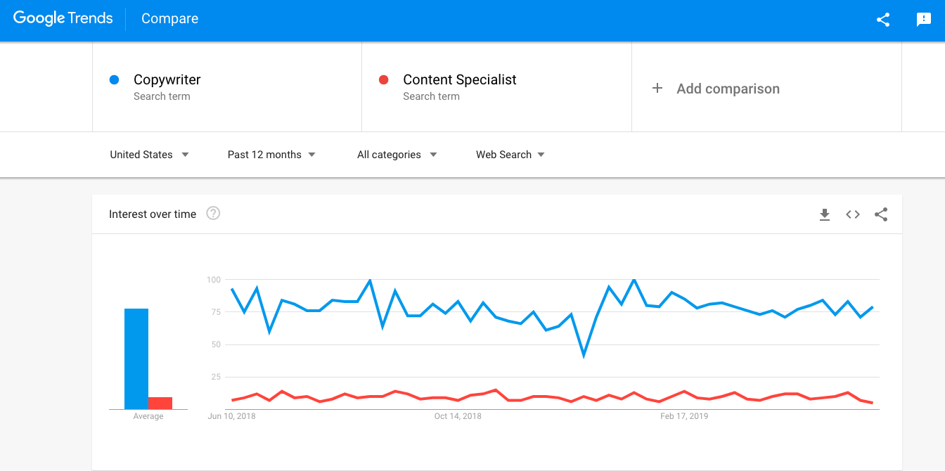
Task: Click the red Content Specialist color dot
Action: [383, 80]
